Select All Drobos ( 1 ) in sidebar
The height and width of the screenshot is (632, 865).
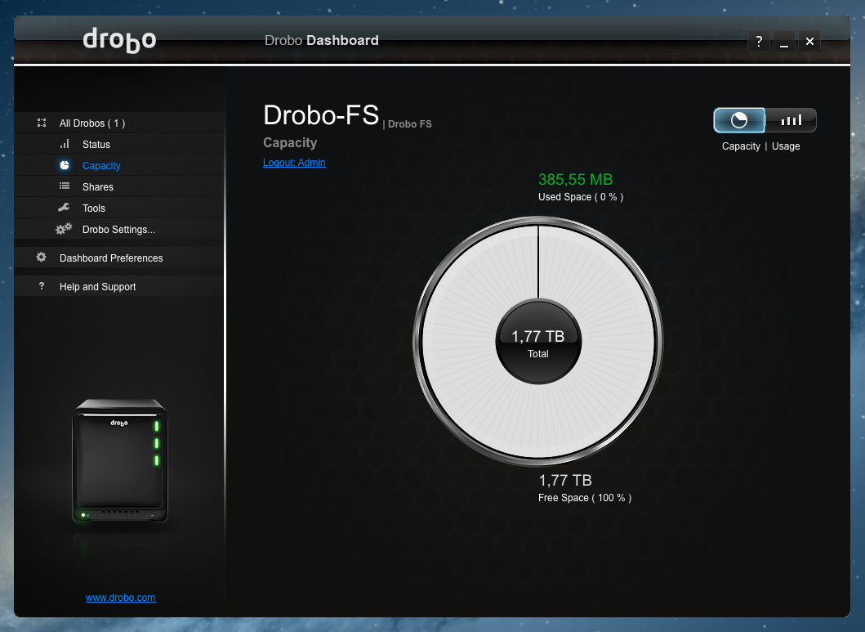(120, 123)
